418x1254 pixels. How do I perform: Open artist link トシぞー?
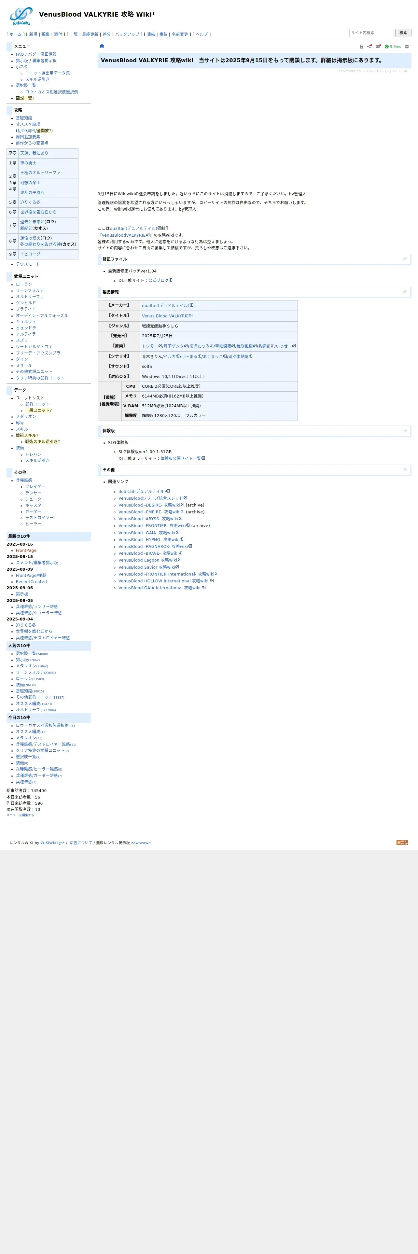tap(152, 346)
